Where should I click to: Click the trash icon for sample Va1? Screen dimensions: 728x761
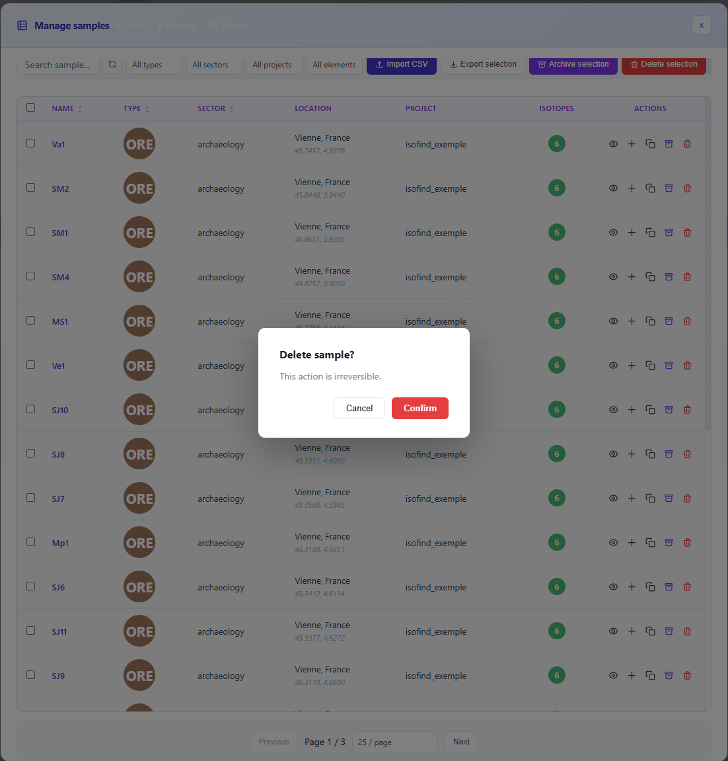point(687,144)
